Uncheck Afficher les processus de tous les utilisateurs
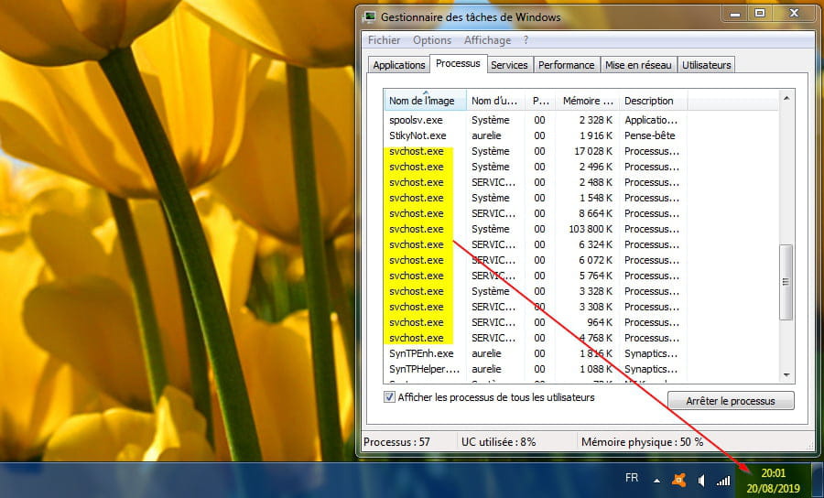Viewport: 824px width, 498px height. pyautogui.click(x=389, y=397)
